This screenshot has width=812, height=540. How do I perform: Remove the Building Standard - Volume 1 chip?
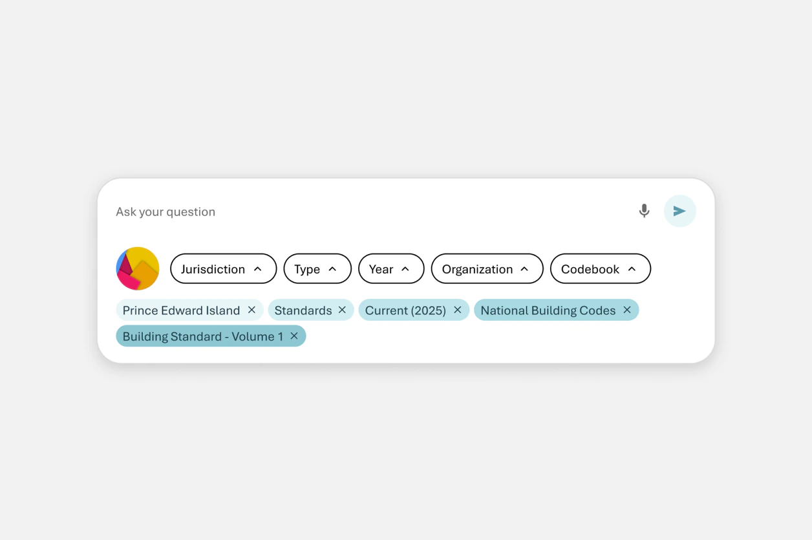click(x=294, y=336)
